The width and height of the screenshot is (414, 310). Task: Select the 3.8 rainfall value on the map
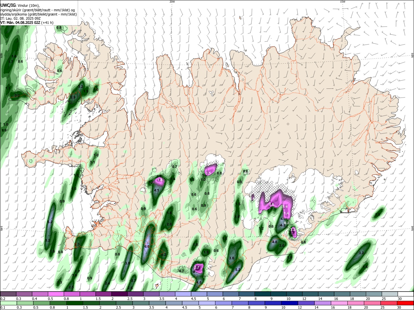coord(127,263)
